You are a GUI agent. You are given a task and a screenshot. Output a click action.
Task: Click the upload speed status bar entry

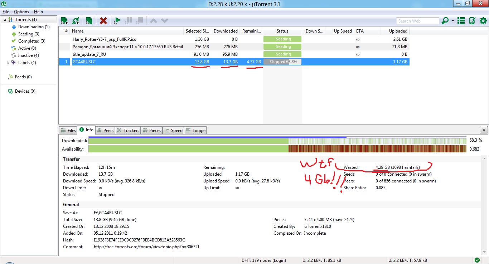(407, 260)
